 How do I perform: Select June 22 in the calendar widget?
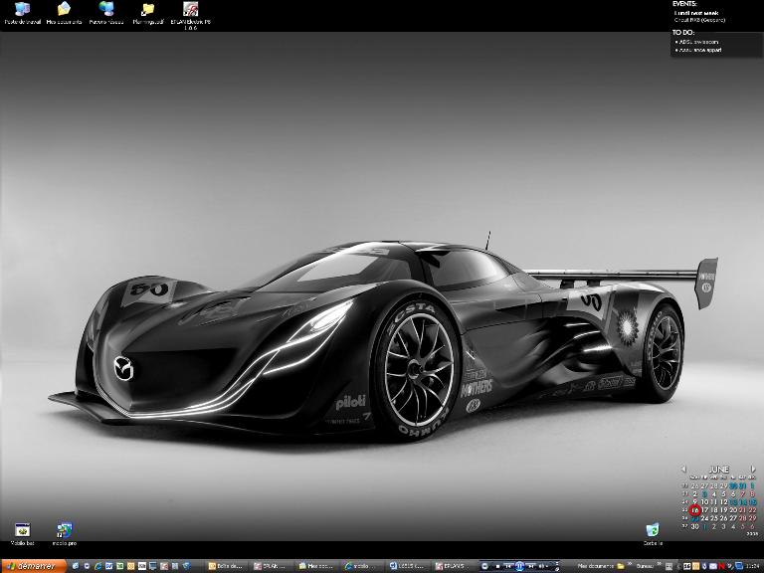(x=752, y=510)
